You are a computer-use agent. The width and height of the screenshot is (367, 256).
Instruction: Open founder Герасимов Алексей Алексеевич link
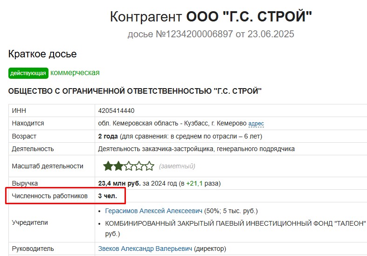tap(153, 211)
